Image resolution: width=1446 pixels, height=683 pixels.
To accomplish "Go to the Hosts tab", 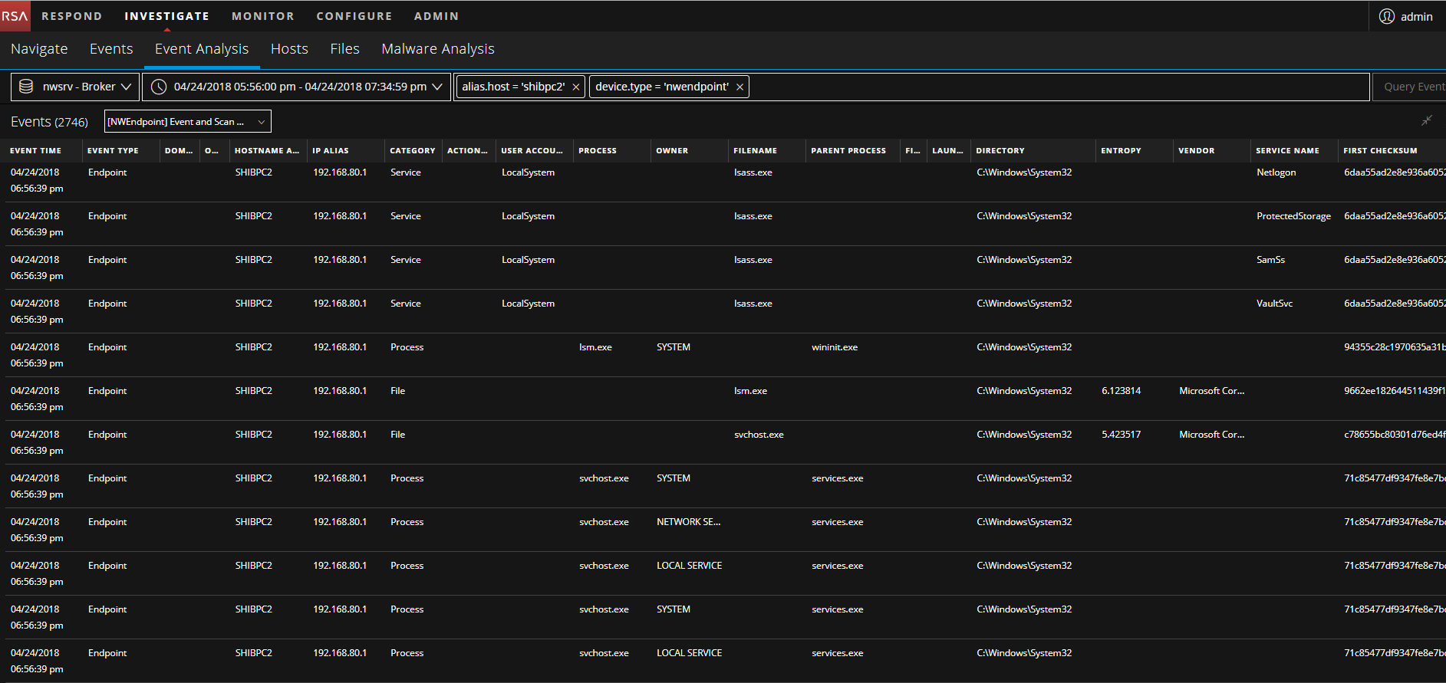I will tap(289, 49).
